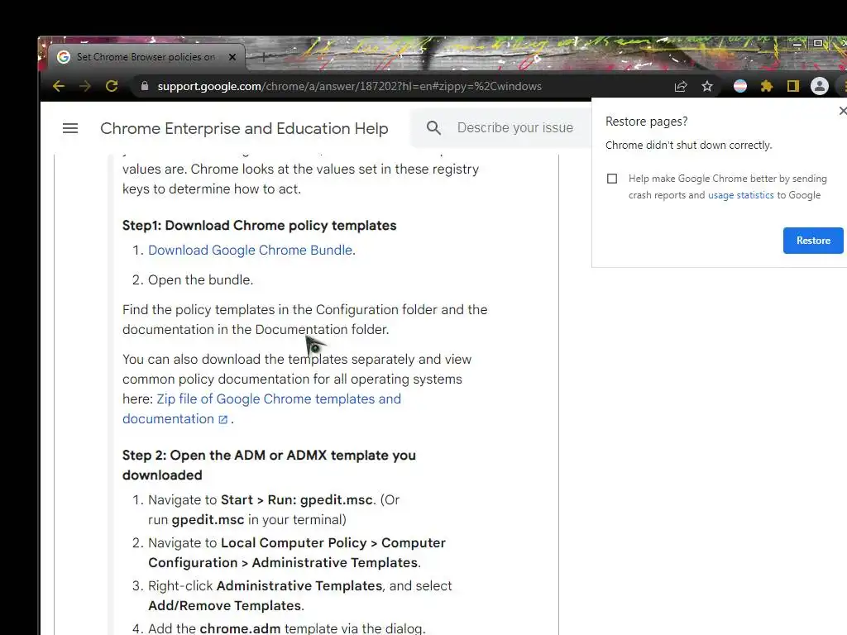847x635 pixels.
Task: Open the usage statistics link
Action: coord(740,195)
